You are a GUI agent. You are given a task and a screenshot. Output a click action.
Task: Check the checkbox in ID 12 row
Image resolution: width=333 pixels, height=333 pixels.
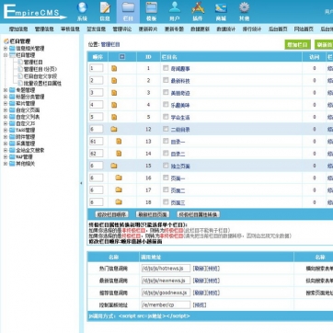(166, 129)
